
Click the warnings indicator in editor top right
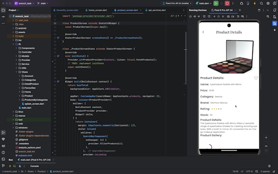[173, 16]
